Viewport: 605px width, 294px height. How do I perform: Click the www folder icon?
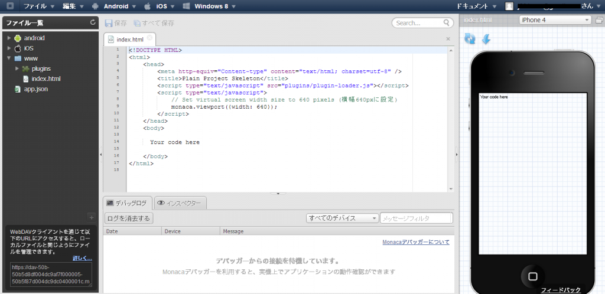[x=18, y=58]
